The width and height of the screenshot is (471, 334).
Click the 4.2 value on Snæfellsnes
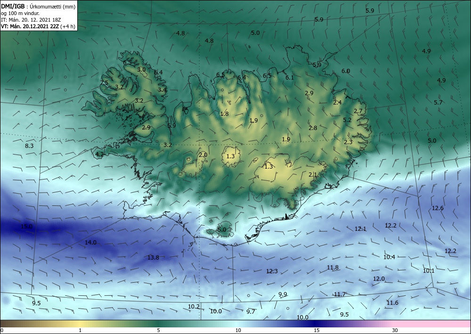tap(99, 155)
